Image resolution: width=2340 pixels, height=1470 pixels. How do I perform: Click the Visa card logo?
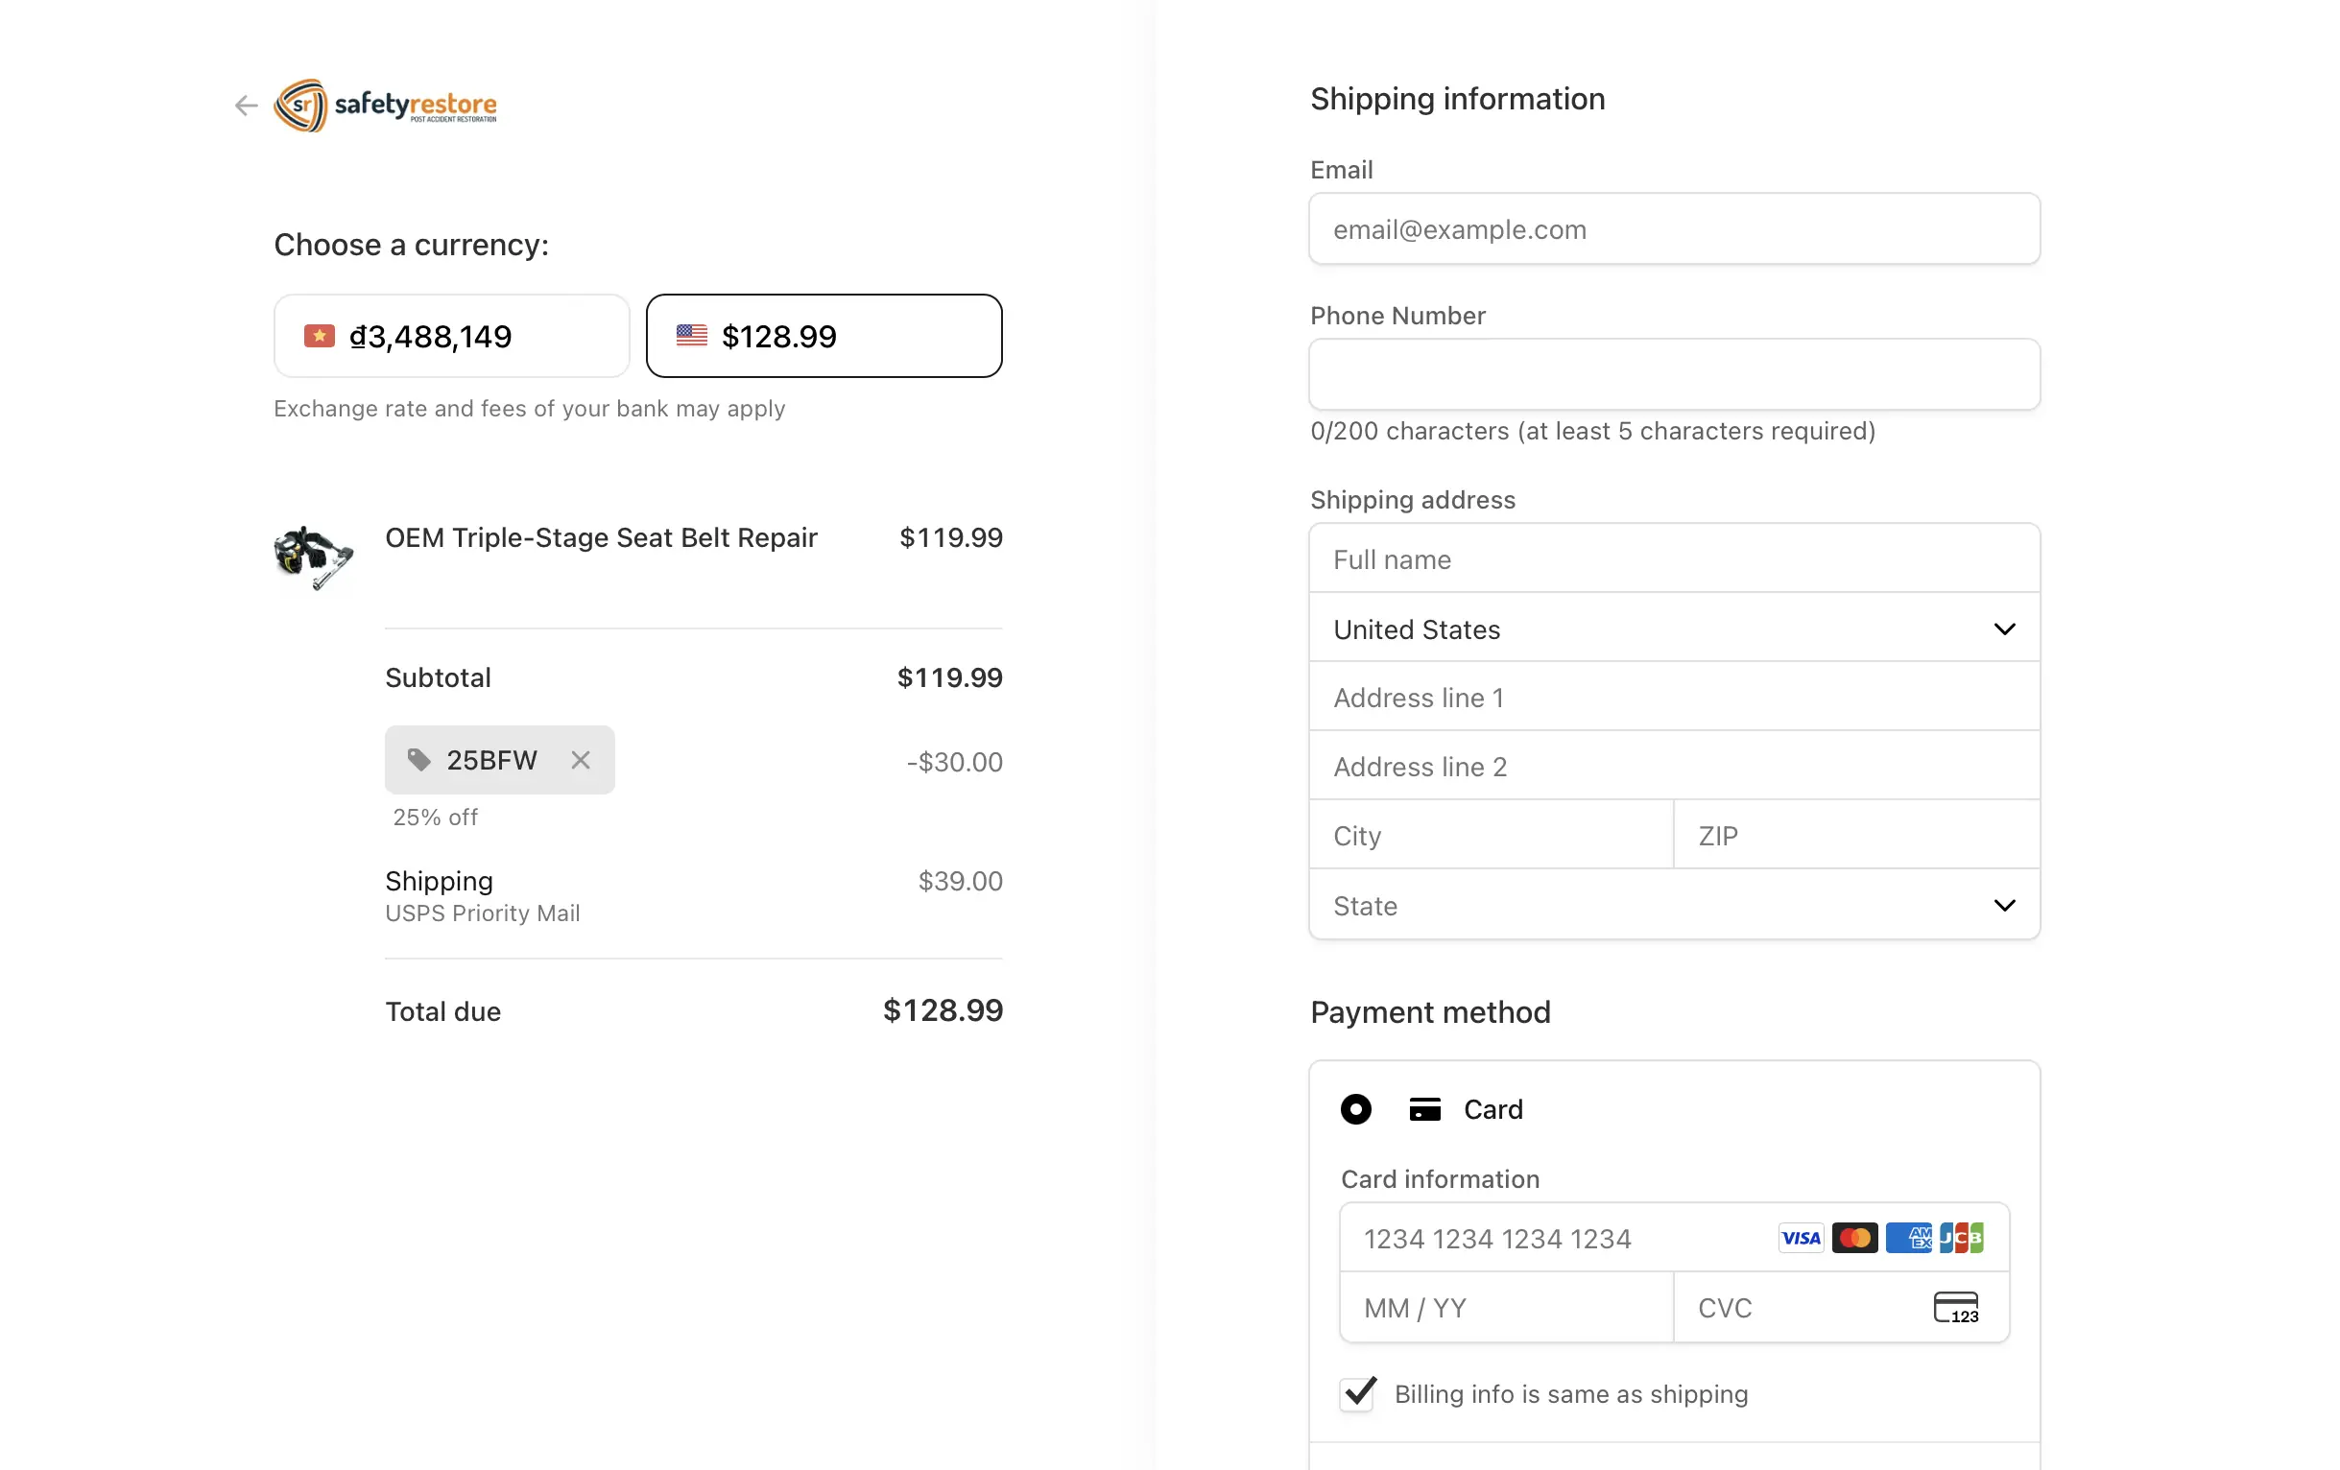[x=1801, y=1238]
